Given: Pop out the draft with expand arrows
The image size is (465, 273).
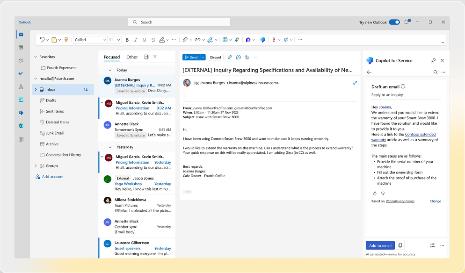Looking at the screenshot, I should pyautogui.click(x=355, y=83).
